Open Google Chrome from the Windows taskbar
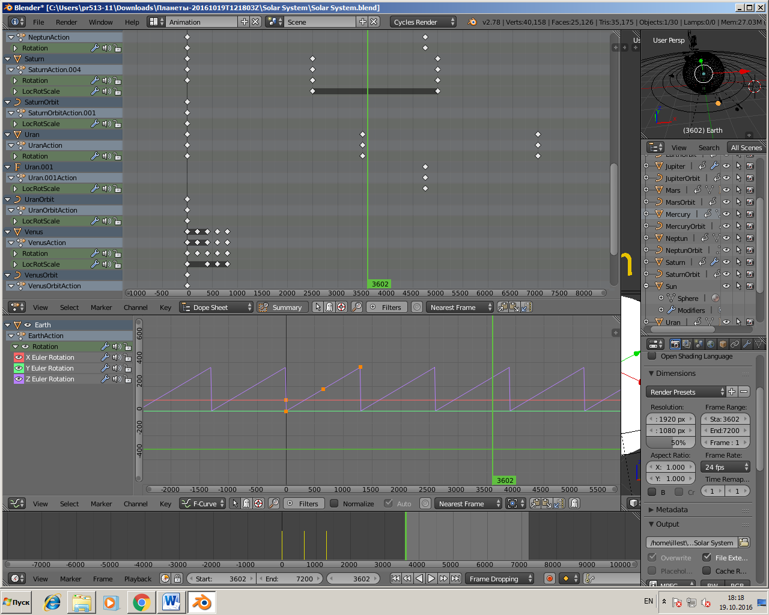 click(x=142, y=602)
